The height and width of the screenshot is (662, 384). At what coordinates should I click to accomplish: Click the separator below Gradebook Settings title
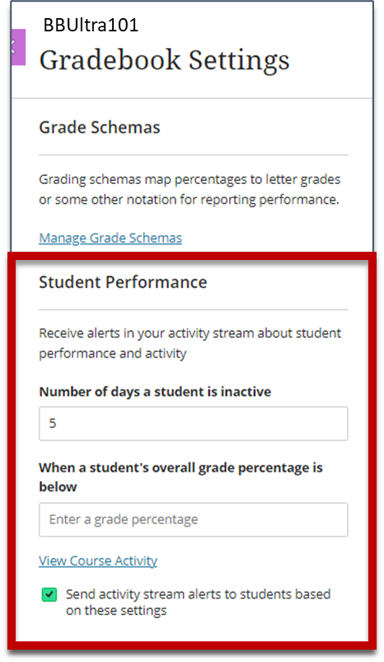192,98
